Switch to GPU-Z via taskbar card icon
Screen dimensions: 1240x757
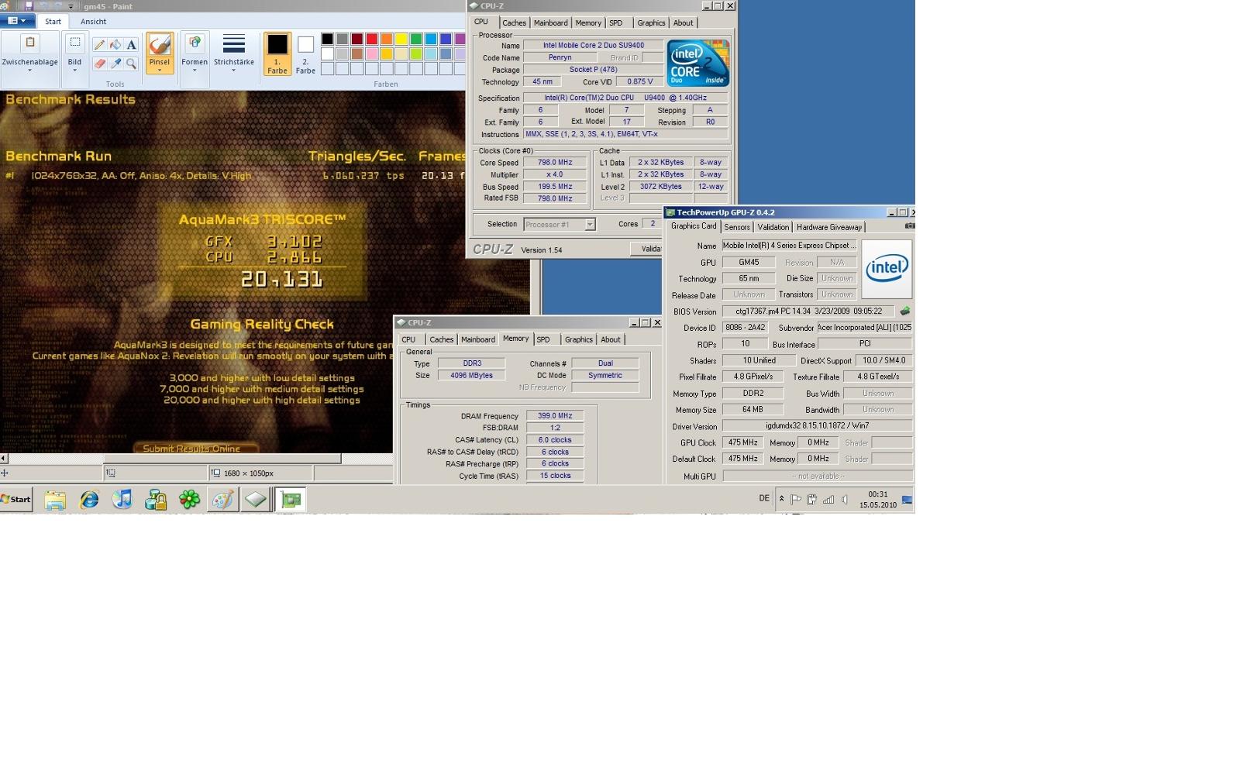point(291,500)
